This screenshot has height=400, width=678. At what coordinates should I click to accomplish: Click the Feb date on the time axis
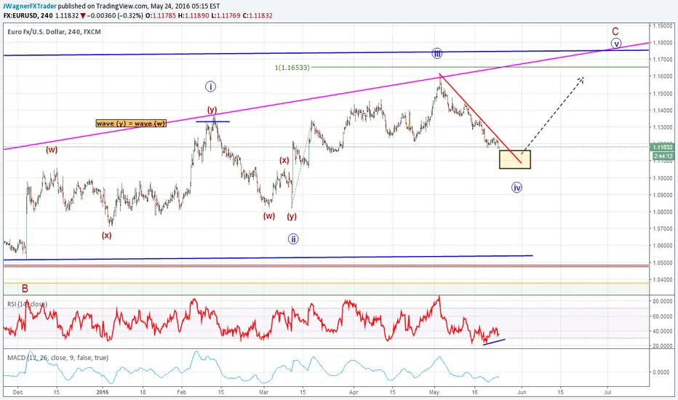pos(182,392)
